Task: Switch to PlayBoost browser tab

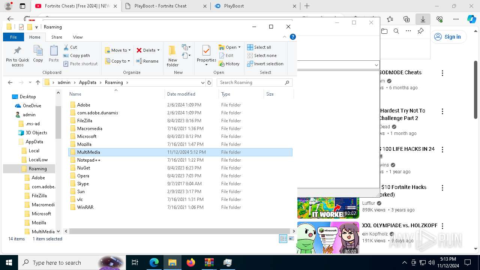Action: (x=255, y=6)
